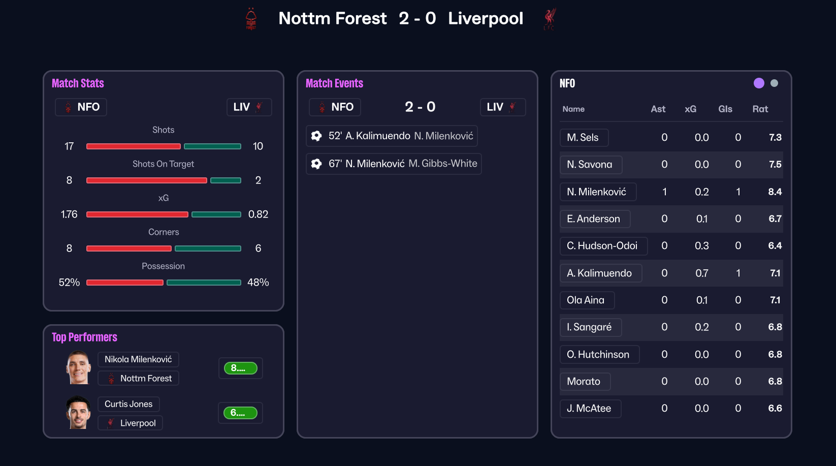Click Forest crest in Match Events NFO badge

(x=322, y=107)
